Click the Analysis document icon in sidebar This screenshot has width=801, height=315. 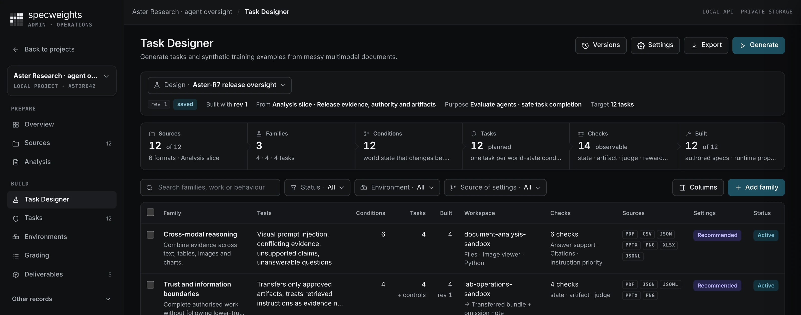coord(16,162)
